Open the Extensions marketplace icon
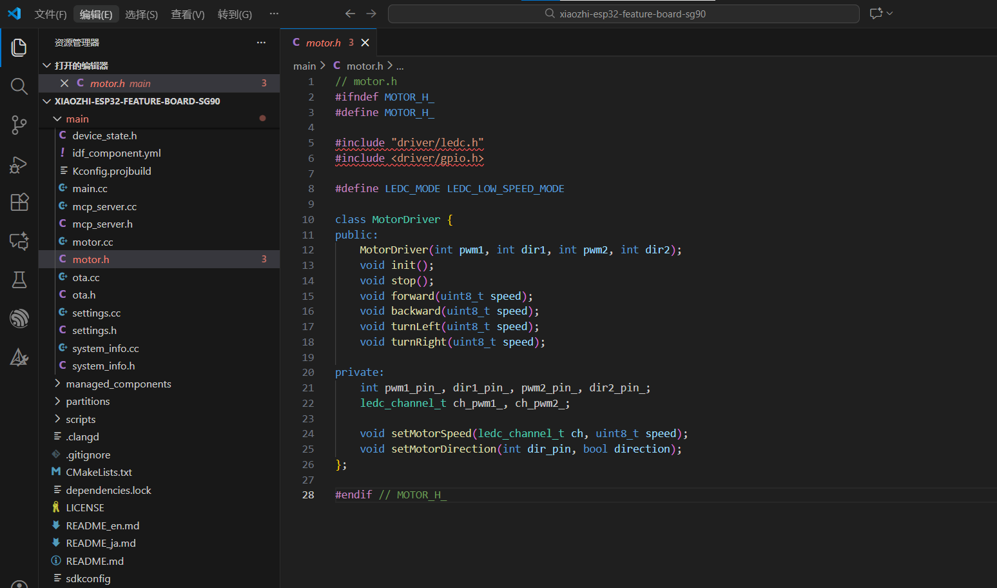The image size is (997, 588). click(19, 202)
